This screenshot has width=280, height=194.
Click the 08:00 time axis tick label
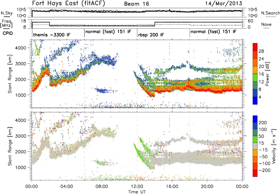pos(102,187)
